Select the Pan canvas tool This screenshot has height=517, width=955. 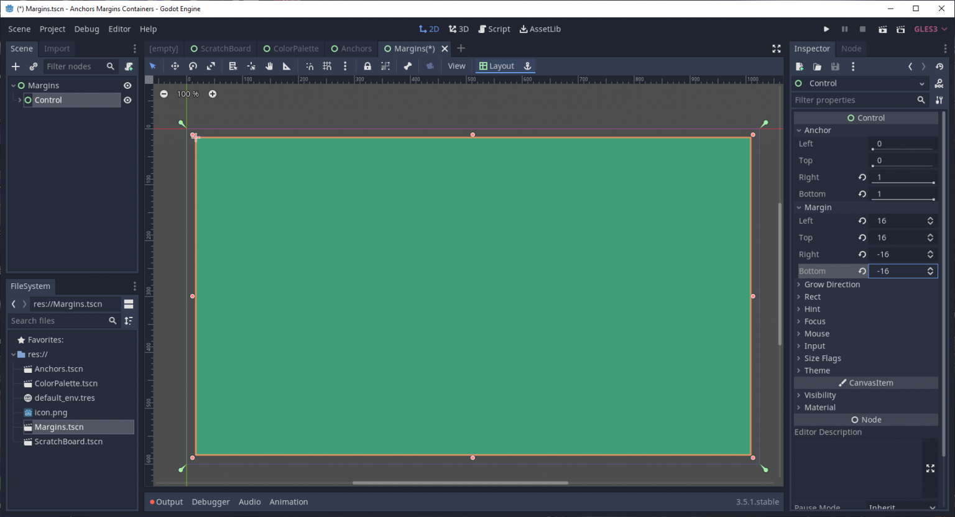269,66
